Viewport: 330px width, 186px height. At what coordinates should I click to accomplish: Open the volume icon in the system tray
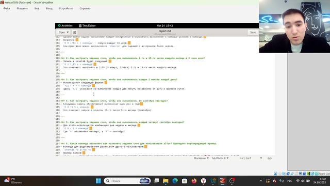[303, 181]
